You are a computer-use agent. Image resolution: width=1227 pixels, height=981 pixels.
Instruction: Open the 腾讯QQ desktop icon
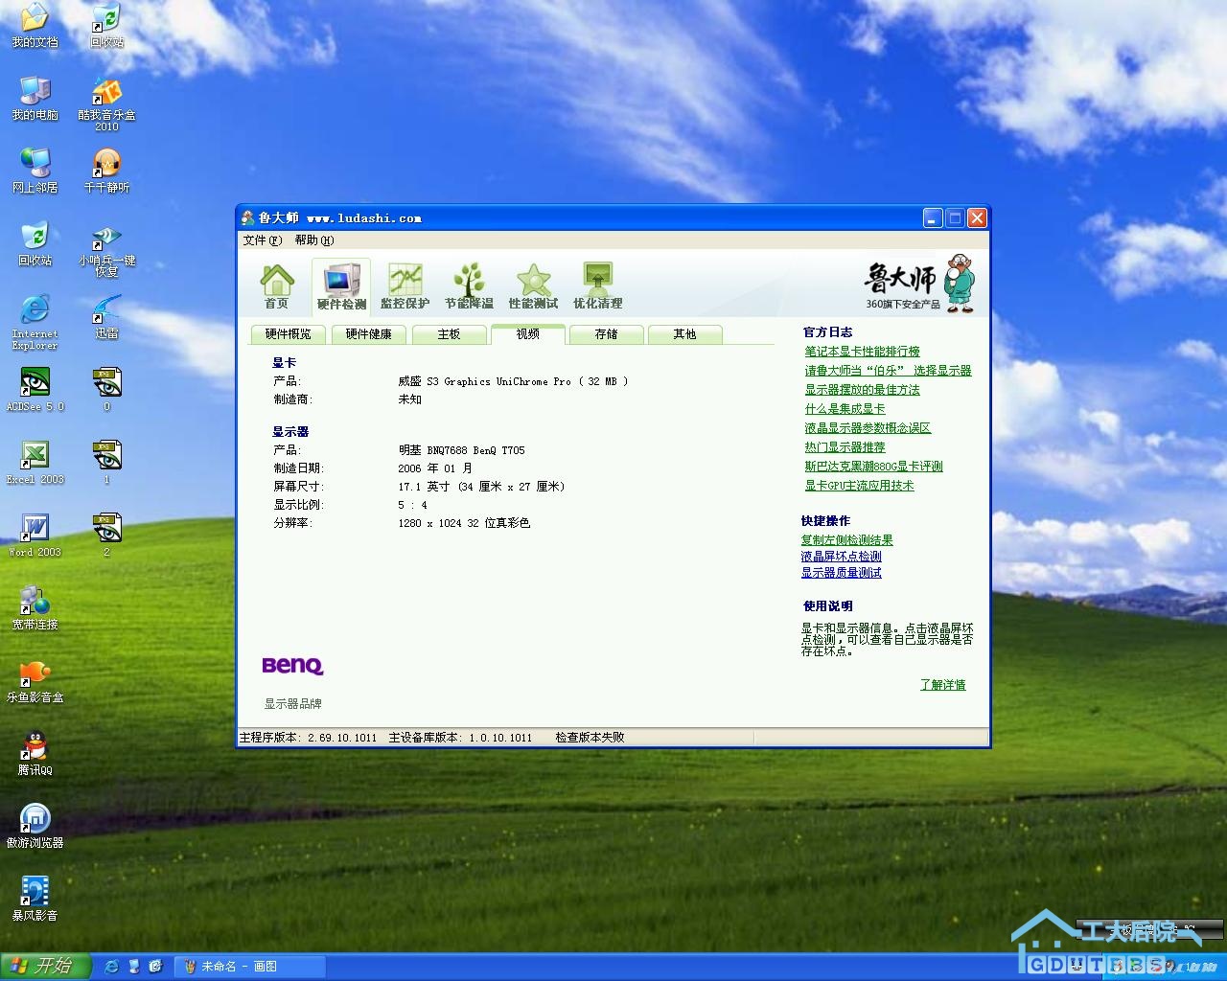(35, 753)
